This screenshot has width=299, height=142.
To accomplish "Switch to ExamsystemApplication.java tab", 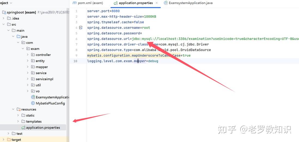I will pos(188,3).
